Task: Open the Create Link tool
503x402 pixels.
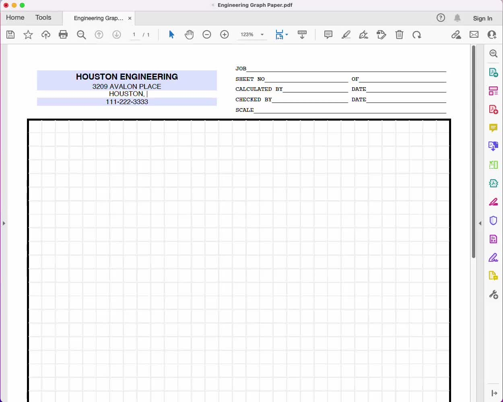Action: point(456,35)
